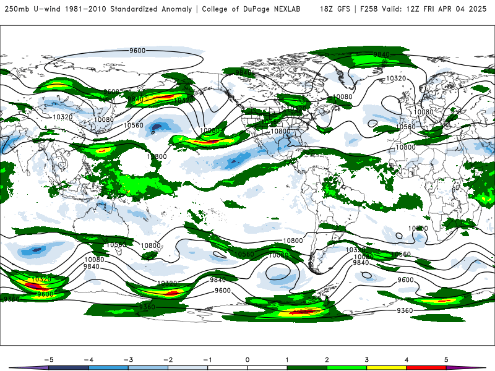Click the '9600' contour label over the Arctic Ocean
The height and width of the screenshot is (371, 495).
(x=137, y=51)
